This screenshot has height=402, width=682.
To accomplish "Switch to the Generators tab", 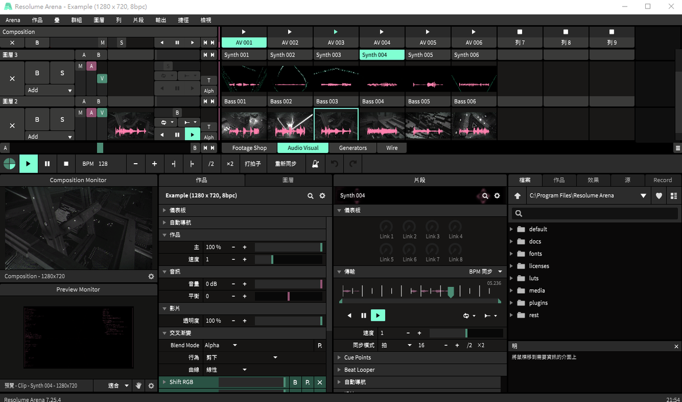I will [353, 148].
